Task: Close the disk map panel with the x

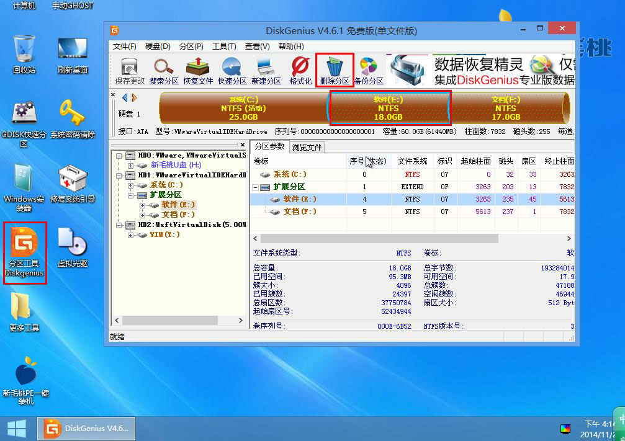Action: coord(113,95)
